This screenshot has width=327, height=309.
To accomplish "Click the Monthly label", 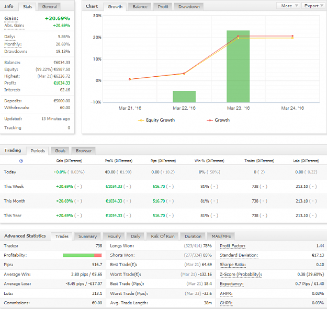I will (13, 44).
